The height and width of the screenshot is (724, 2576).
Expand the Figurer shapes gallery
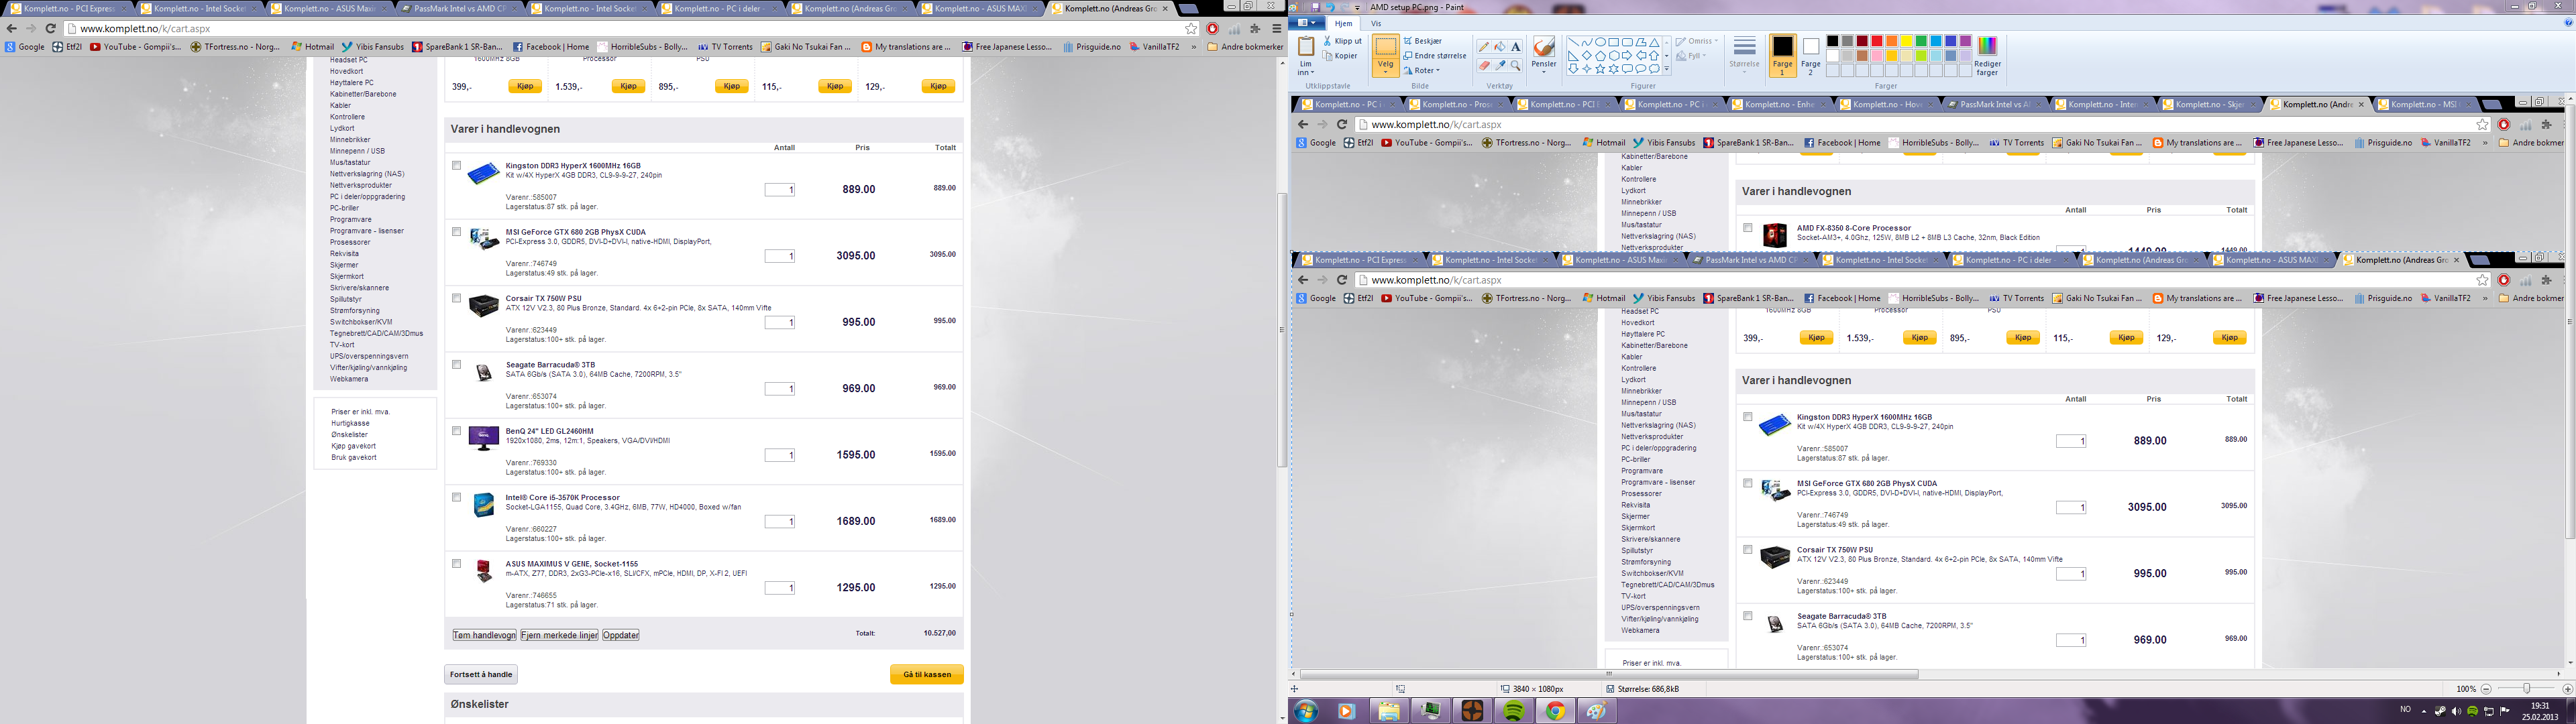[1667, 69]
